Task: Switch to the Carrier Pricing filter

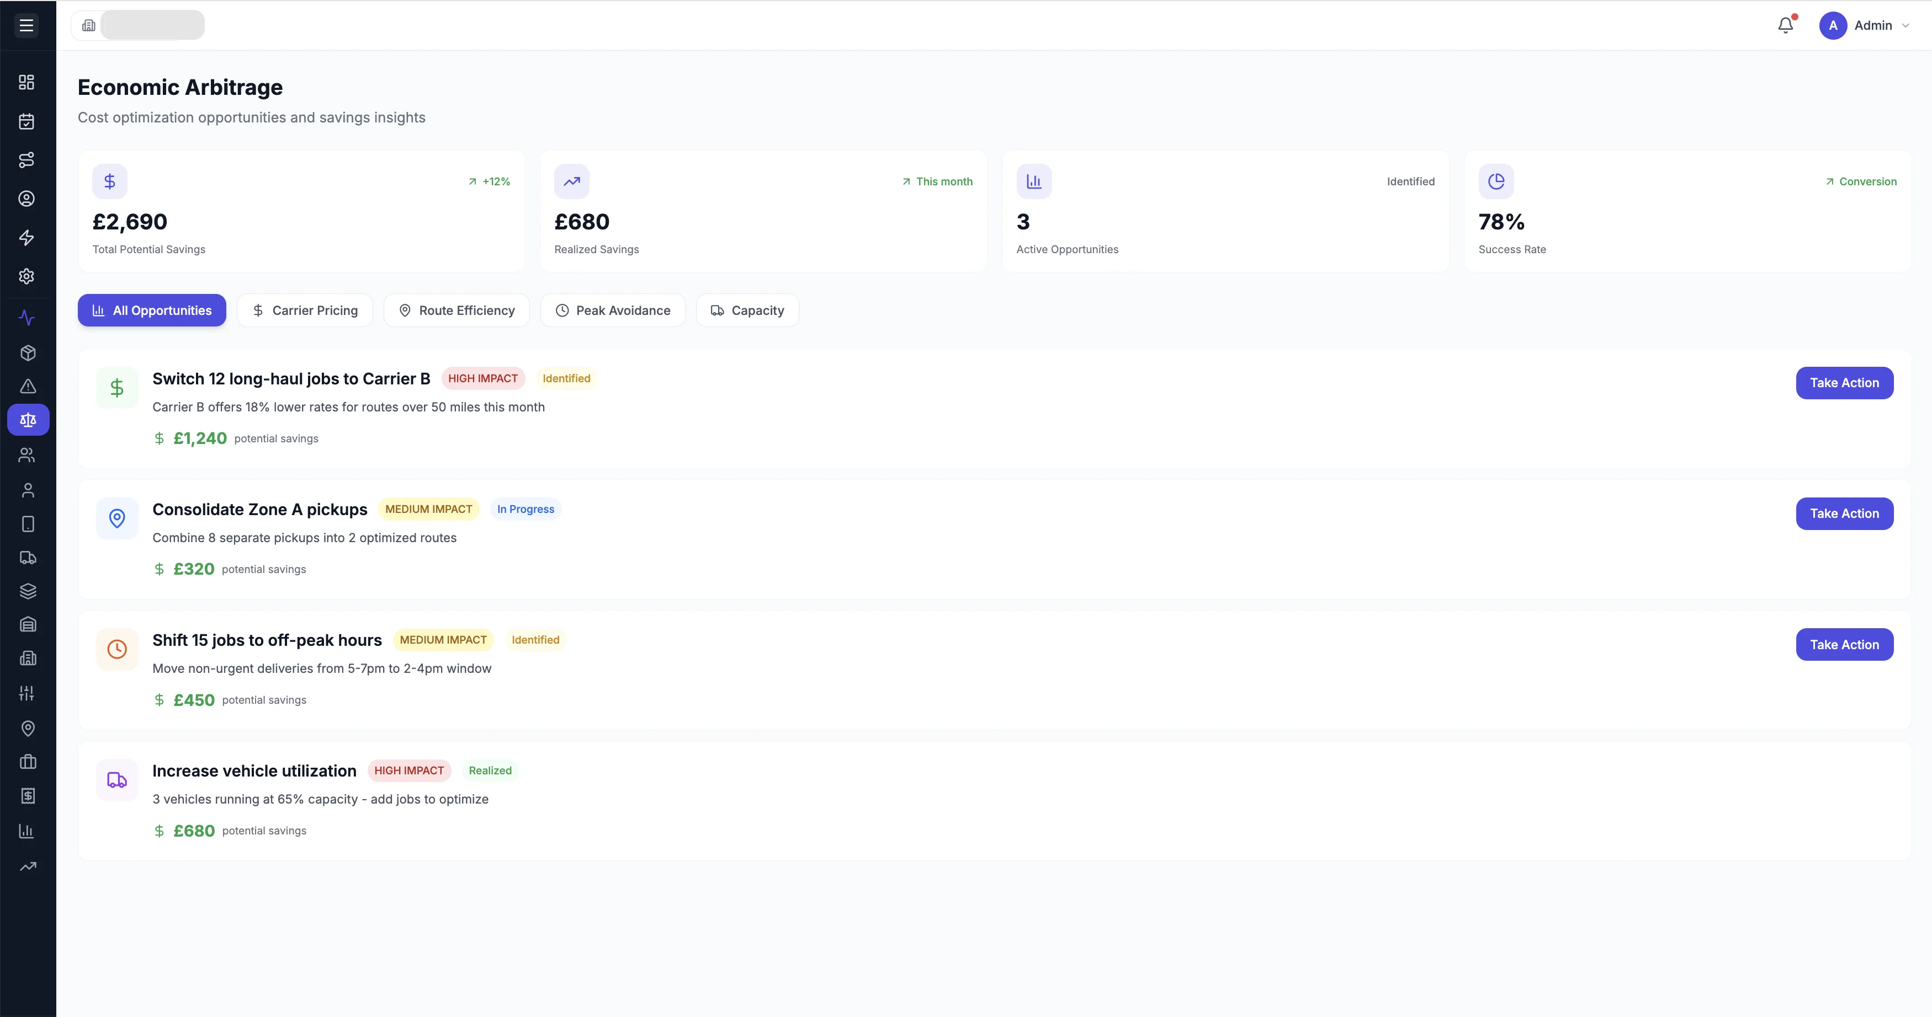Action: (305, 309)
